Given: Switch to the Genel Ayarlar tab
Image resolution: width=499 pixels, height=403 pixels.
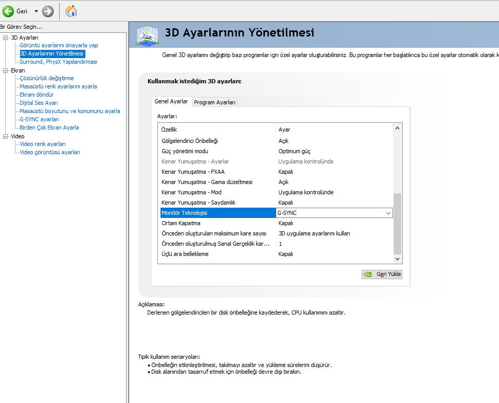Looking at the screenshot, I should (171, 101).
